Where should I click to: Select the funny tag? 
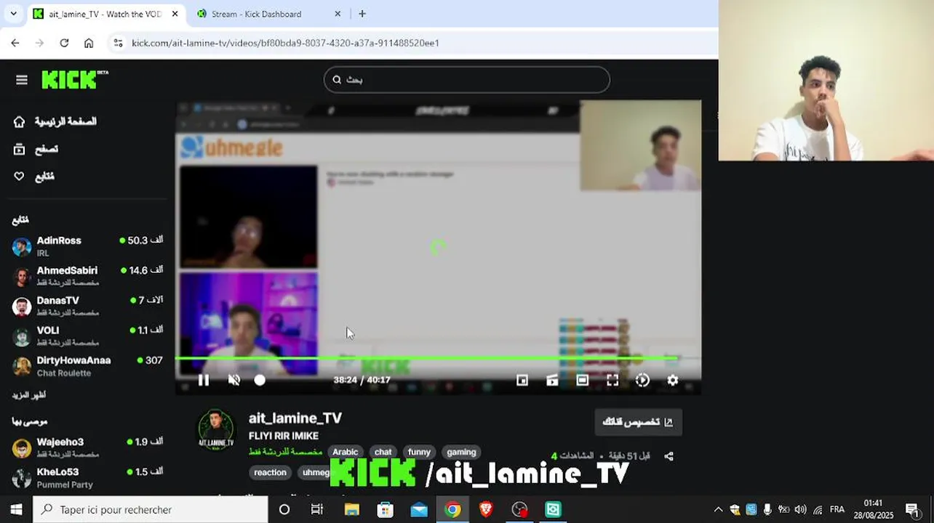pyautogui.click(x=419, y=452)
